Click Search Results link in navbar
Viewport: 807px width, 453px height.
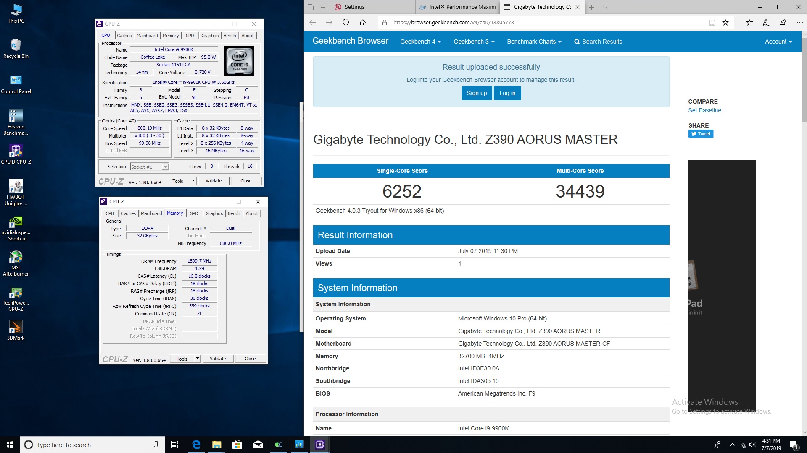[598, 42]
